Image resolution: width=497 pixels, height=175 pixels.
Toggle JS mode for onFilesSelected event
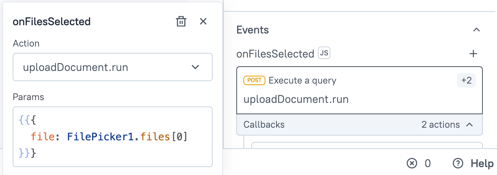pos(324,53)
